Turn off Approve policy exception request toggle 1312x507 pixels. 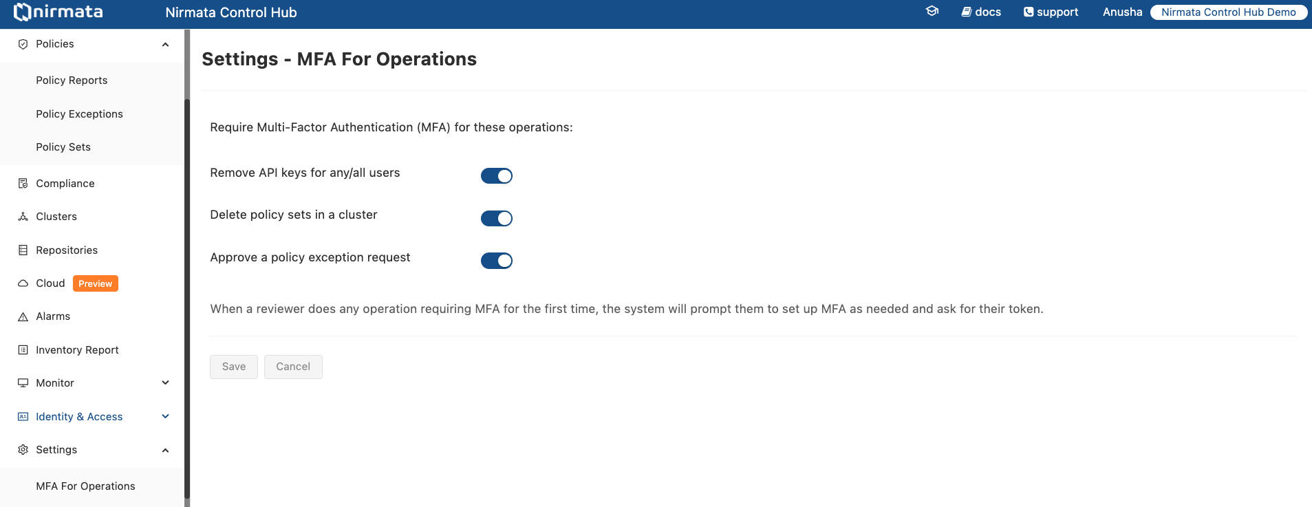tap(497, 261)
